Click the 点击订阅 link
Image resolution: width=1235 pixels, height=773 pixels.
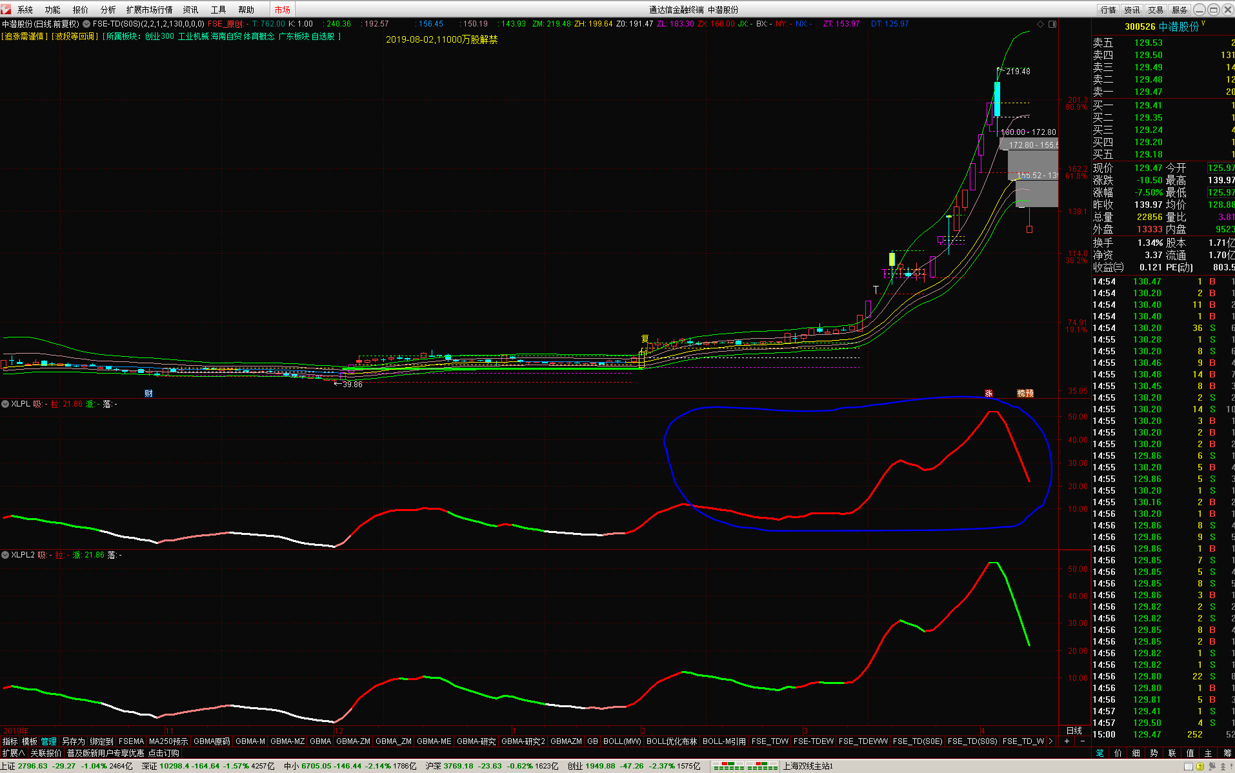[163, 753]
